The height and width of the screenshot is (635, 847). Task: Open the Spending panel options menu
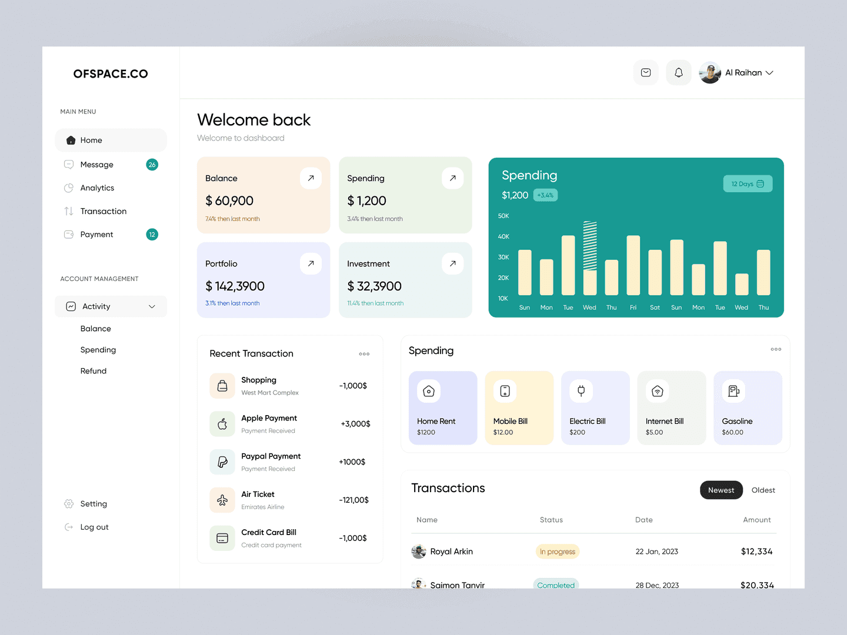click(x=776, y=349)
